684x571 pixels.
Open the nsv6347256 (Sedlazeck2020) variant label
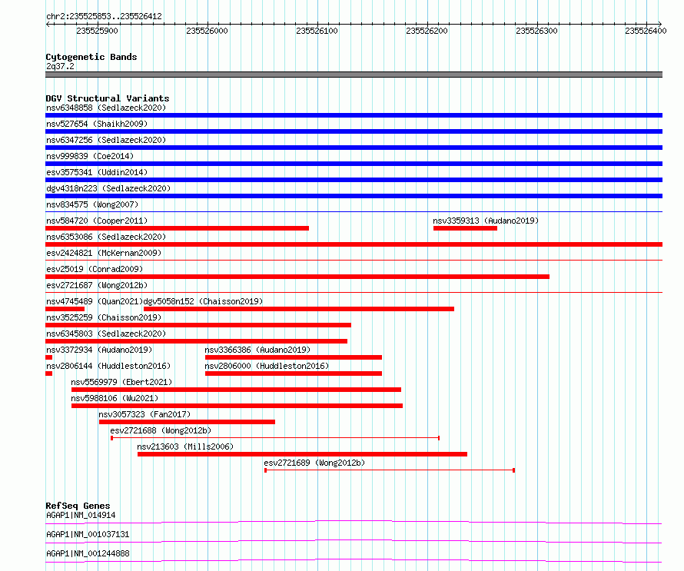(x=106, y=140)
